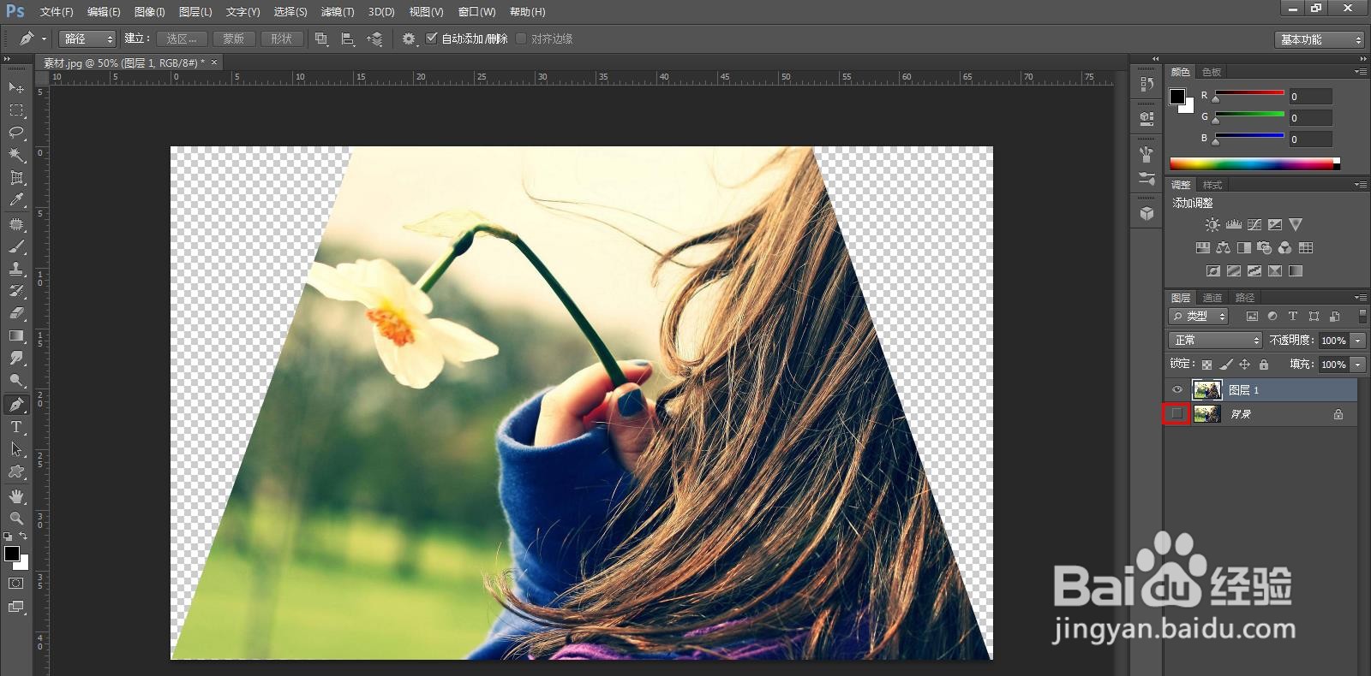The width and height of the screenshot is (1371, 676).
Task: Open the 正常 blend mode dropdown
Action: coord(1215,341)
